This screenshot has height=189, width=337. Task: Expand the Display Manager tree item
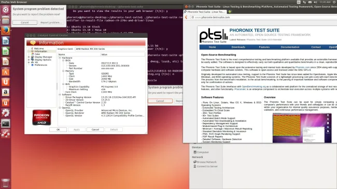coord(29,57)
